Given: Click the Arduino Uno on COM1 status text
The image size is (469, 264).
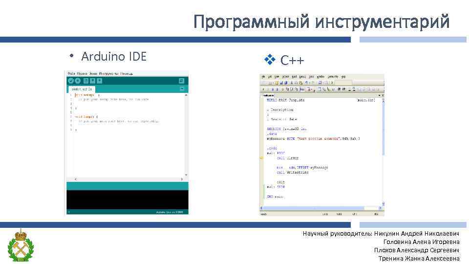Looking at the screenshot, I should click(x=170, y=212).
